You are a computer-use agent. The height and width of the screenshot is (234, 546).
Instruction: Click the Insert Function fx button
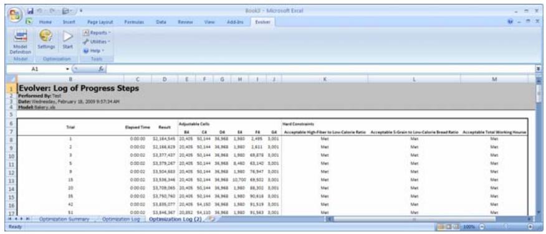[100, 69]
